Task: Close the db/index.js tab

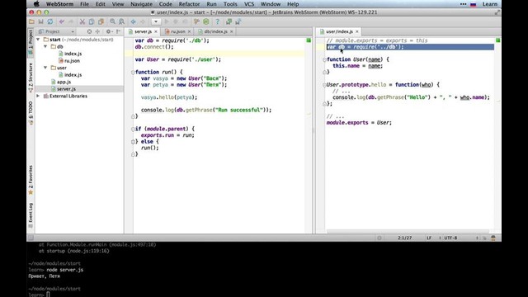Action: click(231, 31)
